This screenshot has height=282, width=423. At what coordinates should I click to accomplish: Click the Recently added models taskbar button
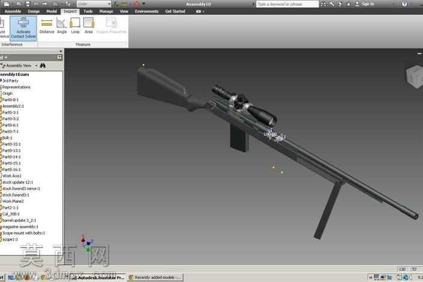tap(155, 277)
